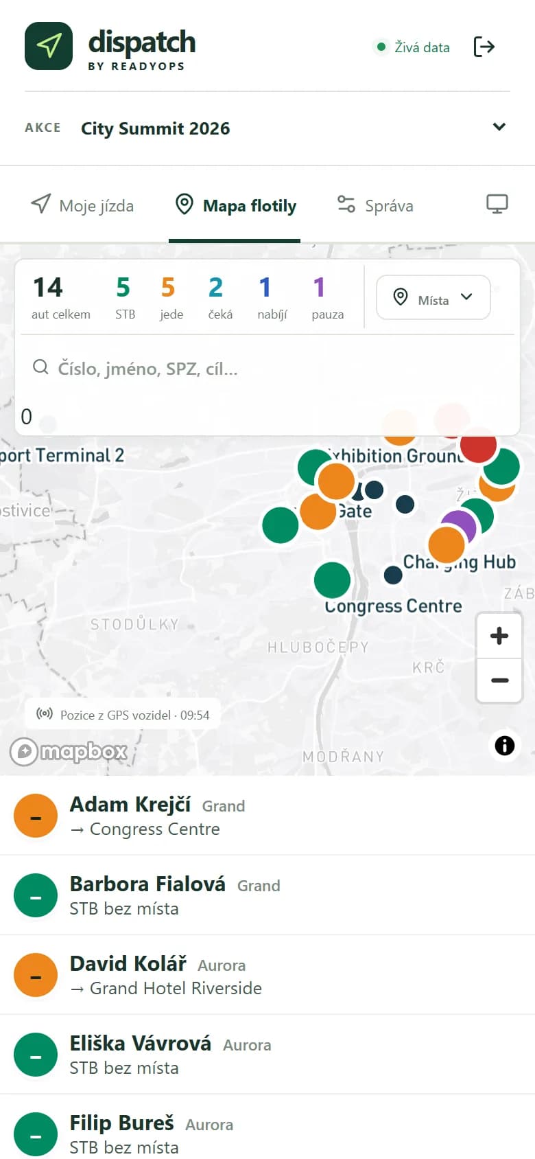
Task: Click green vehicle marker near Congress Centre
Action: click(333, 580)
